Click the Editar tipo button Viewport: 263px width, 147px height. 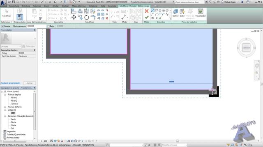[x=29, y=46]
